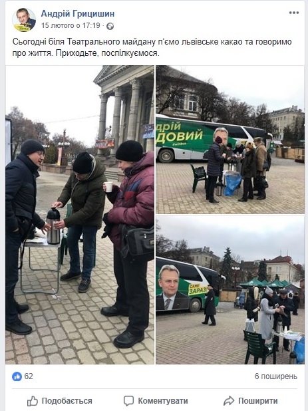The image size is (308, 411).
Task: Open the large photo with thermos and table
Action: tap(80, 215)
